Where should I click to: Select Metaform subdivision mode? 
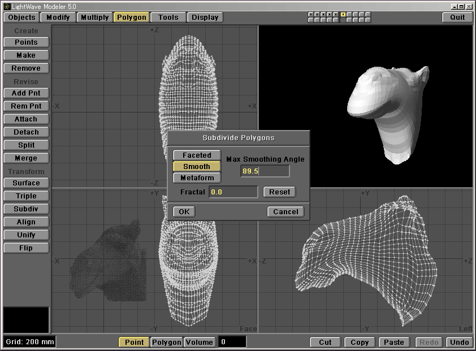pyautogui.click(x=197, y=178)
